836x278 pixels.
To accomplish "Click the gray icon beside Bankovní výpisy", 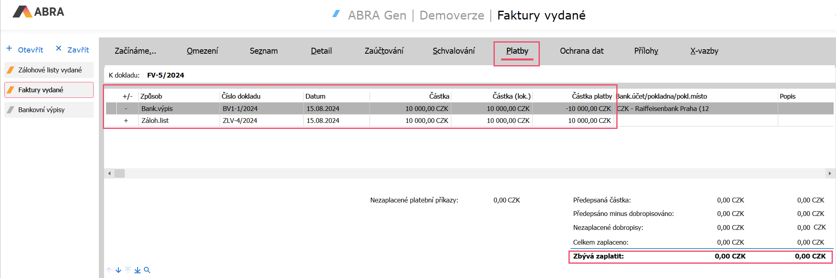I will click(x=11, y=110).
